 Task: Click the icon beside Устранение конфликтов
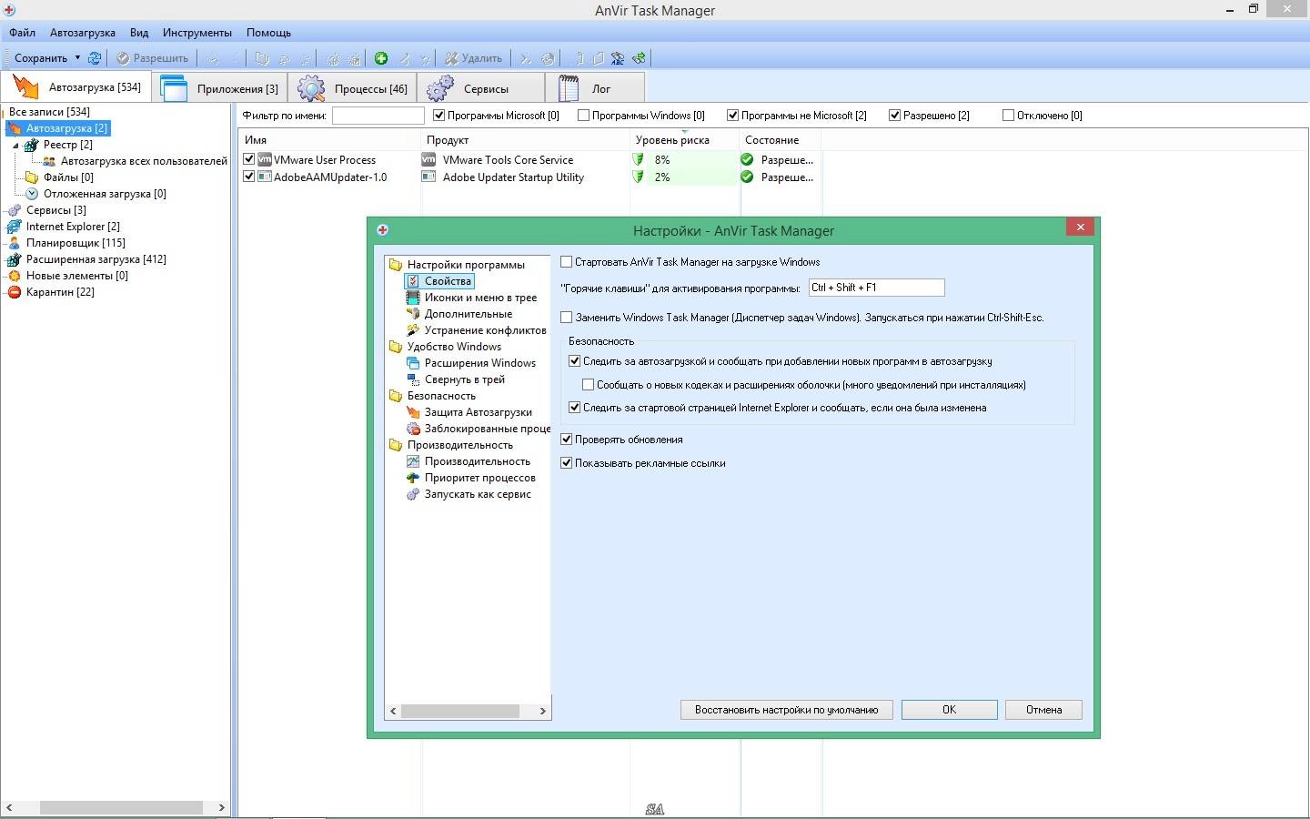click(413, 330)
